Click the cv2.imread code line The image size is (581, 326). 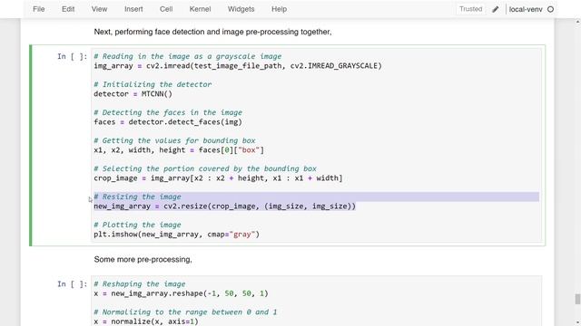tap(238, 66)
